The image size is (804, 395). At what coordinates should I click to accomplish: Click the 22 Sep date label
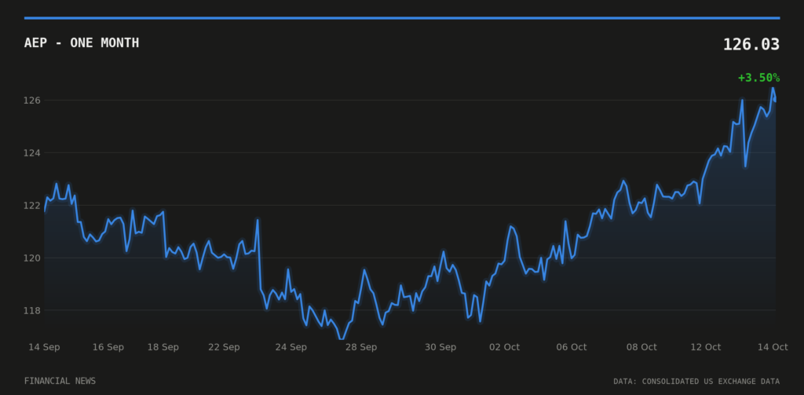pos(224,347)
